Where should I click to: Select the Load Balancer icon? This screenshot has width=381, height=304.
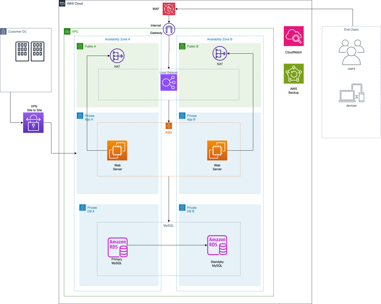[x=169, y=82]
